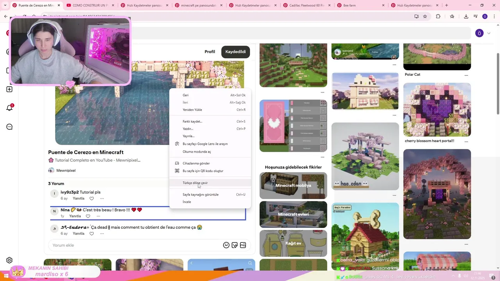Open Minecraft mobilya idea card
This screenshot has height=281, width=500.
(x=293, y=185)
